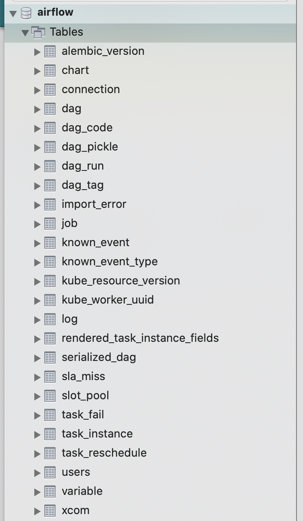Expand the sla_miss table

click(37, 377)
